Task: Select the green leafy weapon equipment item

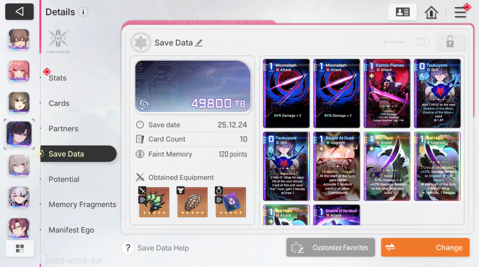Action: tap(154, 202)
